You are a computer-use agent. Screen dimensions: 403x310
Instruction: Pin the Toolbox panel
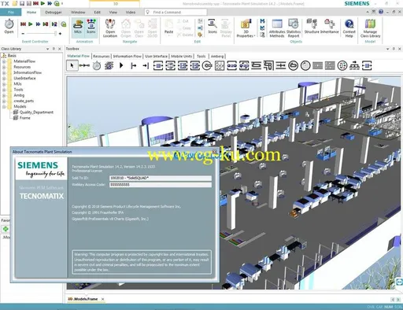(x=394, y=49)
